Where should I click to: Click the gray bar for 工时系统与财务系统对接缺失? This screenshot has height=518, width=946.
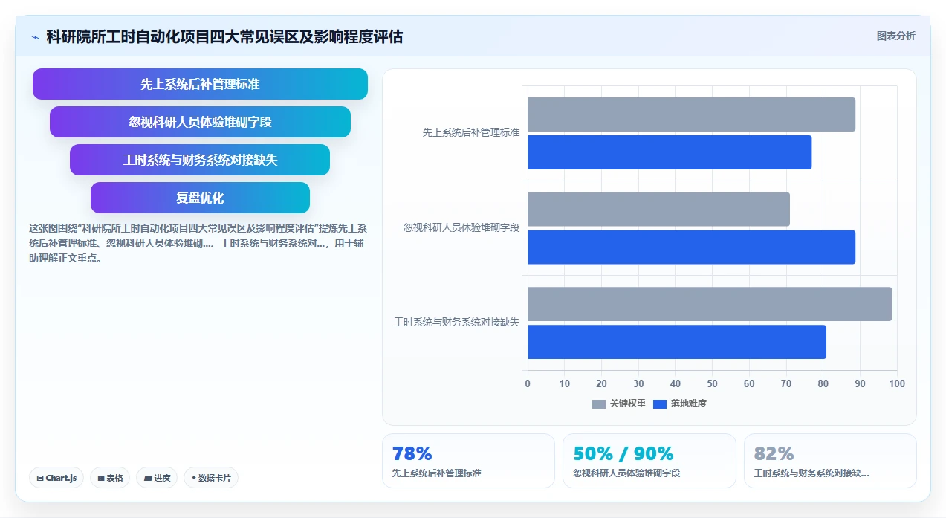click(x=710, y=304)
